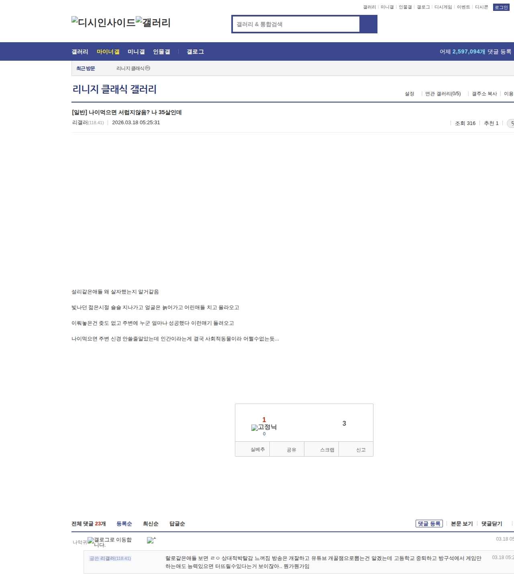Click the 전체 댓글 23개 label
Image resolution: width=514 pixels, height=574 pixels.
[x=89, y=524]
